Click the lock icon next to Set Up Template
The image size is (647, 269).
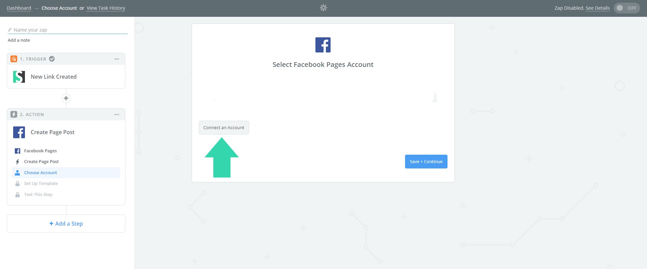tap(17, 183)
